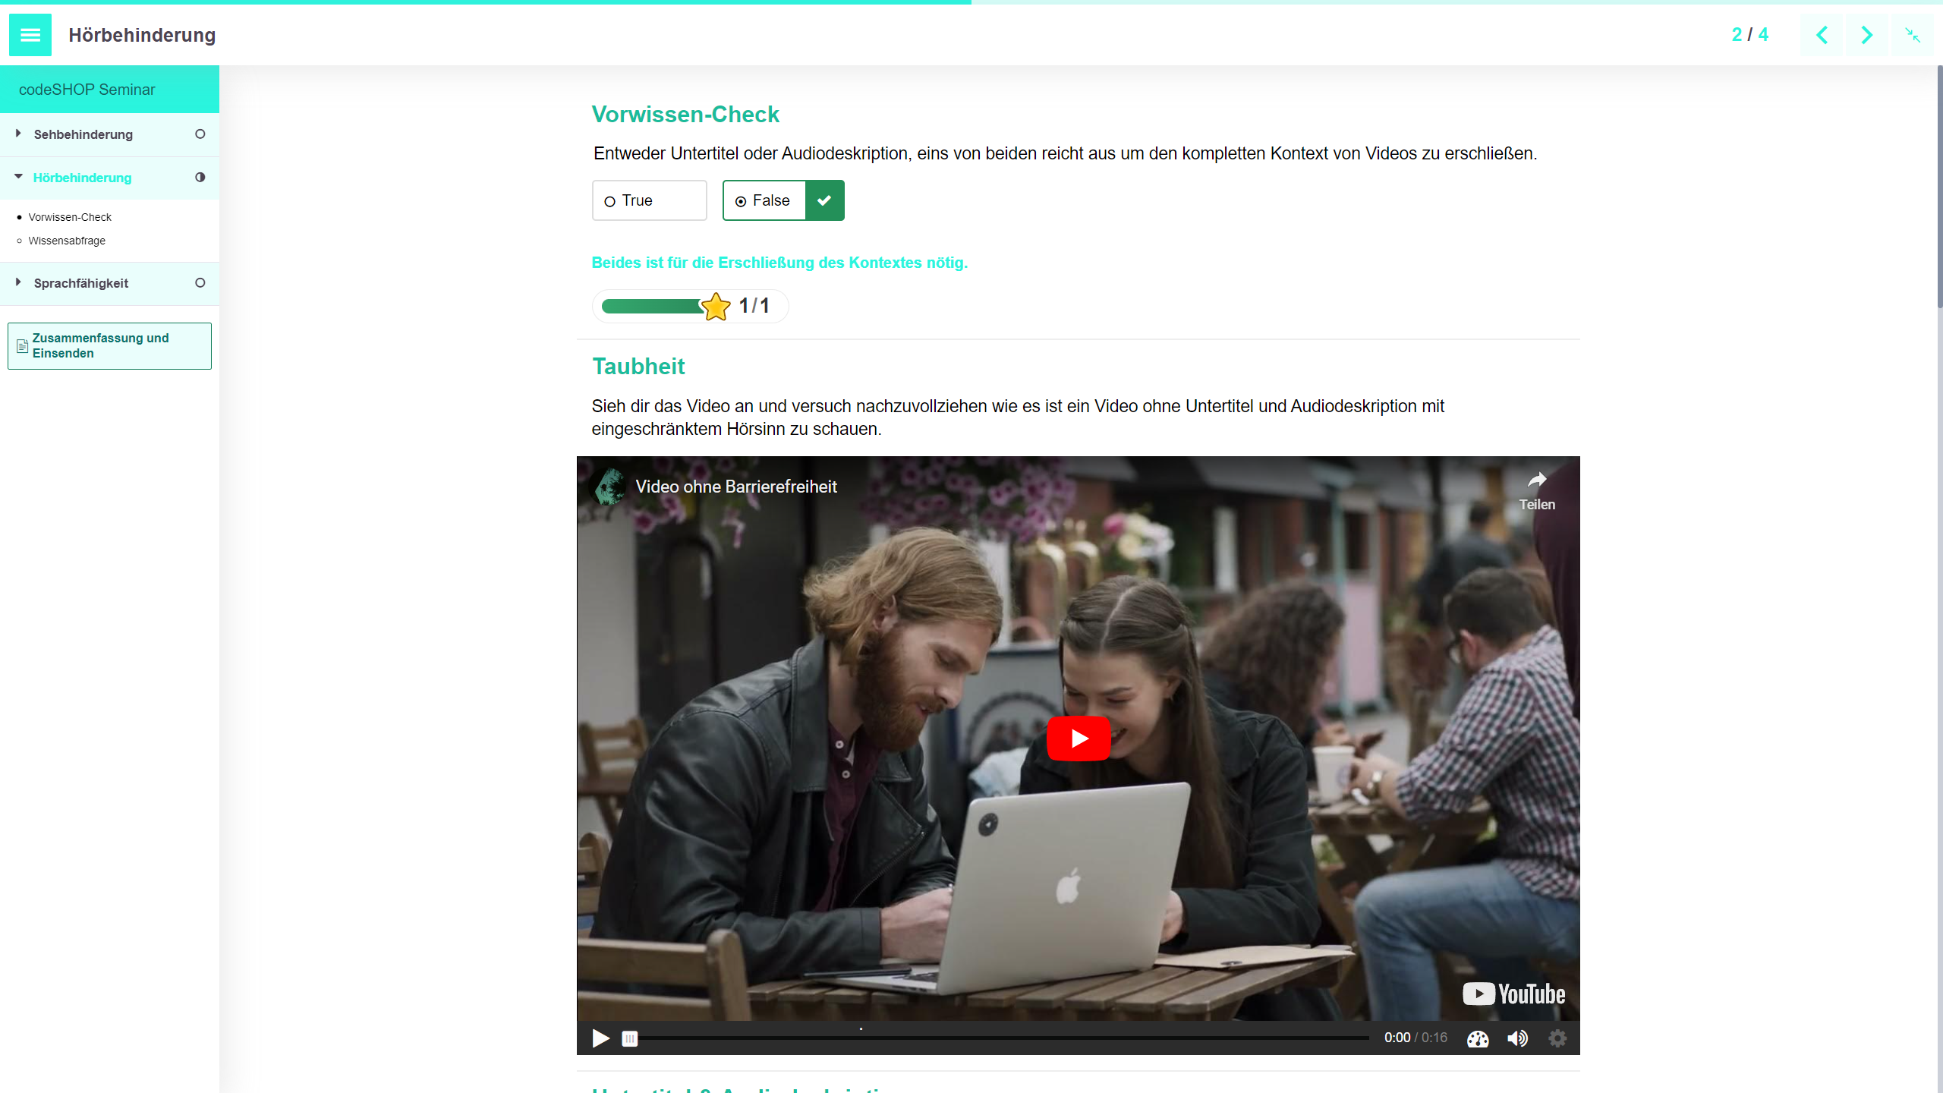Screen dimensions: 1943x1093
Task: Open the Vorwissen-Check section entry
Action: tap(70, 217)
